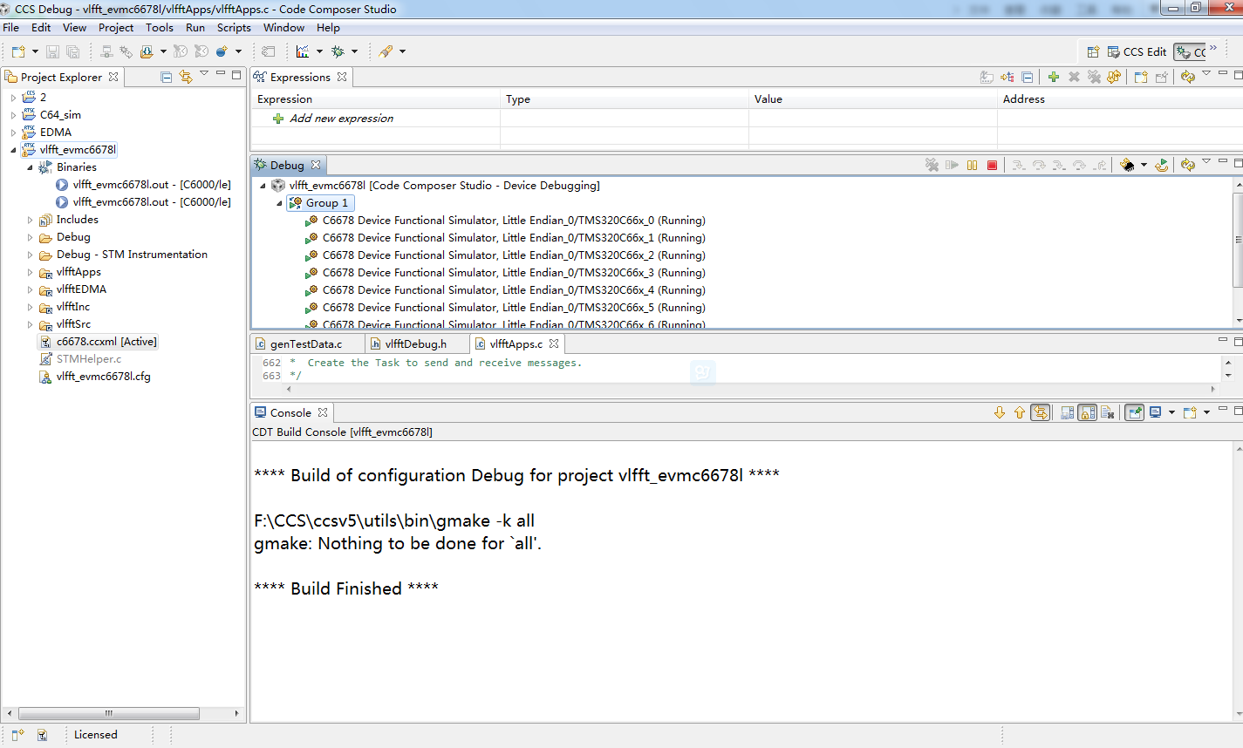
Task: Open the Scripts menu
Action: tap(234, 28)
